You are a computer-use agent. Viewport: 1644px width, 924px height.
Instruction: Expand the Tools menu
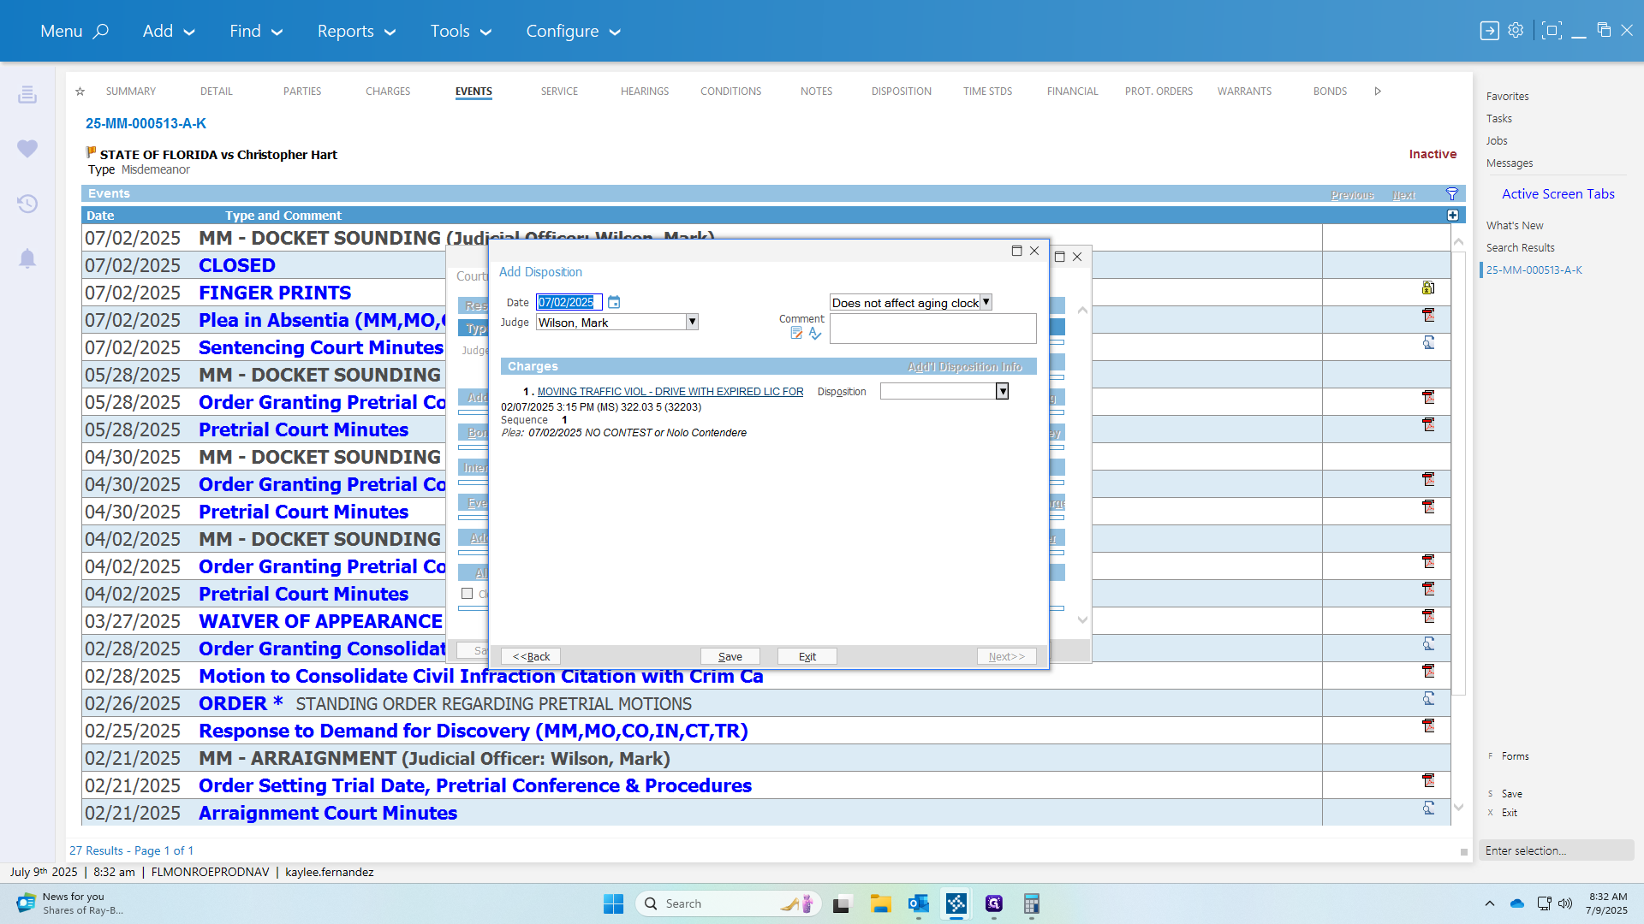(461, 31)
